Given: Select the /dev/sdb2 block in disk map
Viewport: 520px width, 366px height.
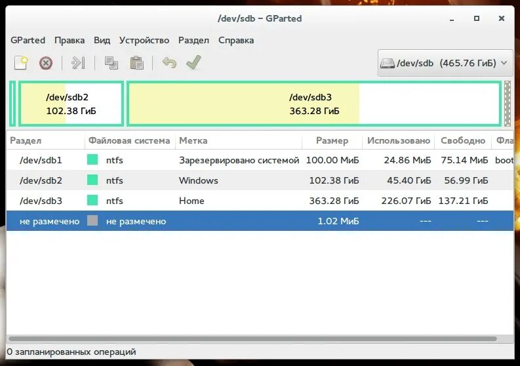Looking at the screenshot, I should click(x=71, y=104).
